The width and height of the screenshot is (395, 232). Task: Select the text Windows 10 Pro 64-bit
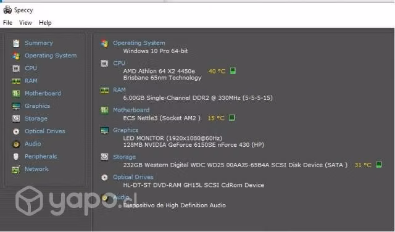156,51
